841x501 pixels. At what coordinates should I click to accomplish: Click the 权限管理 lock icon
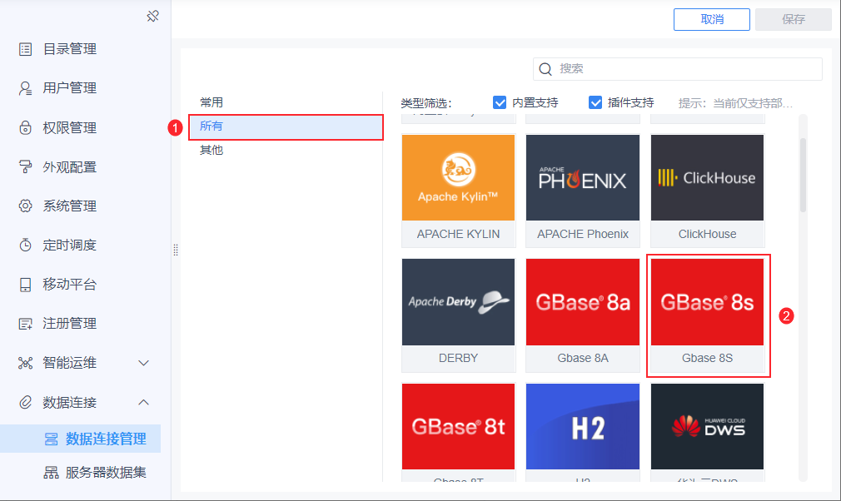click(25, 127)
